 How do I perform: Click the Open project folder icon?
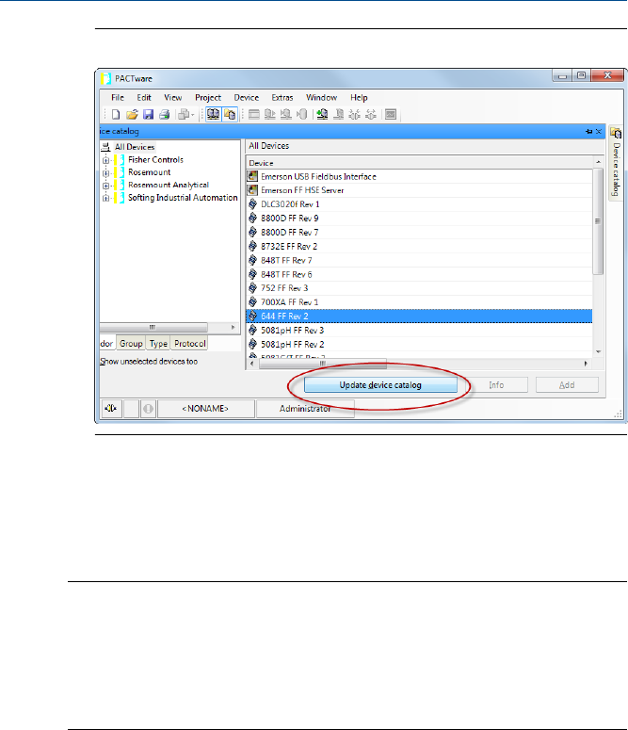click(x=132, y=115)
